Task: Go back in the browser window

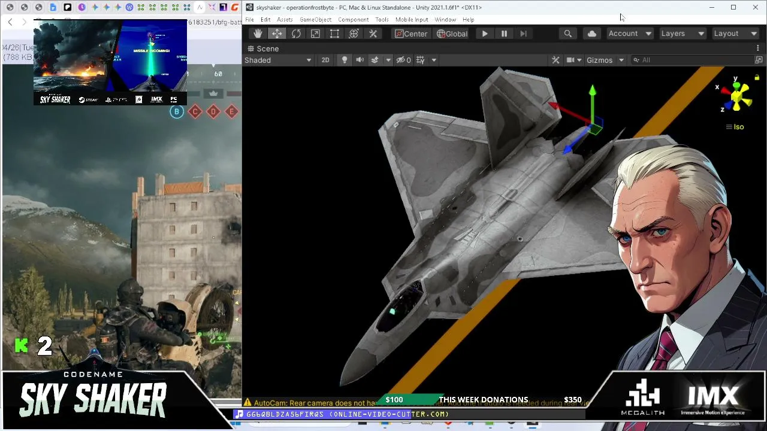Action: (x=10, y=22)
